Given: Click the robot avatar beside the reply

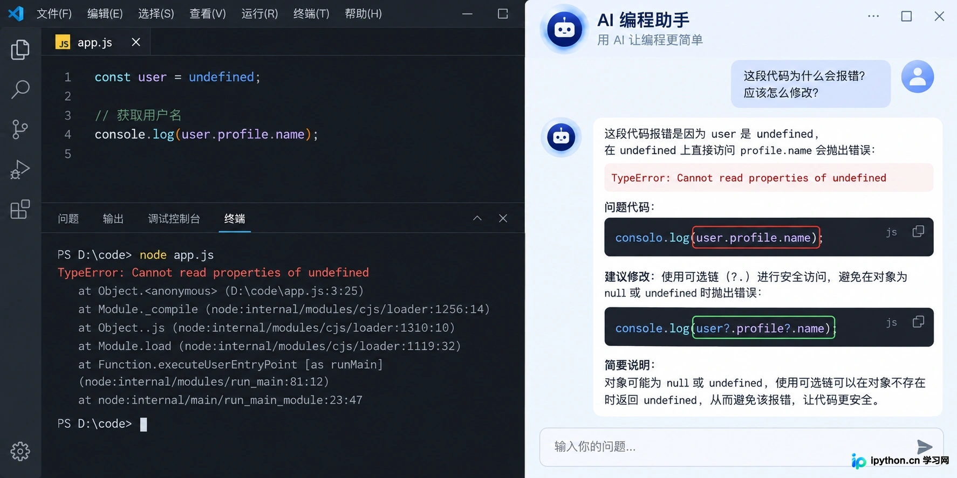Looking at the screenshot, I should click(x=561, y=137).
